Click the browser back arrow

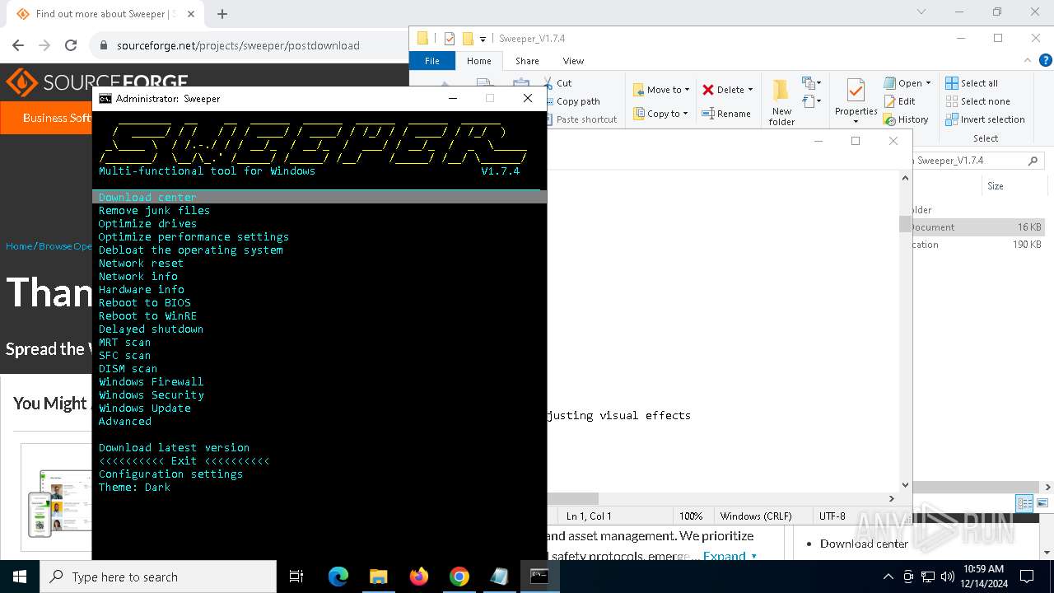[18, 45]
